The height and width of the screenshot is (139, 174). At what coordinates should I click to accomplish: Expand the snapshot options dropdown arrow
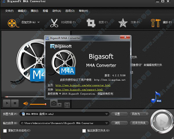click(59, 105)
